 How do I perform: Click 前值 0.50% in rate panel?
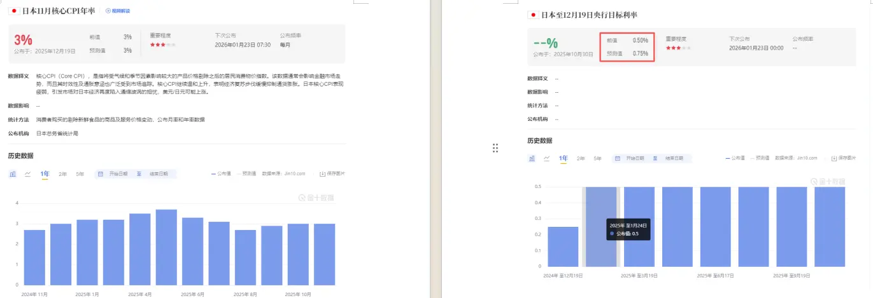pos(627,40)
